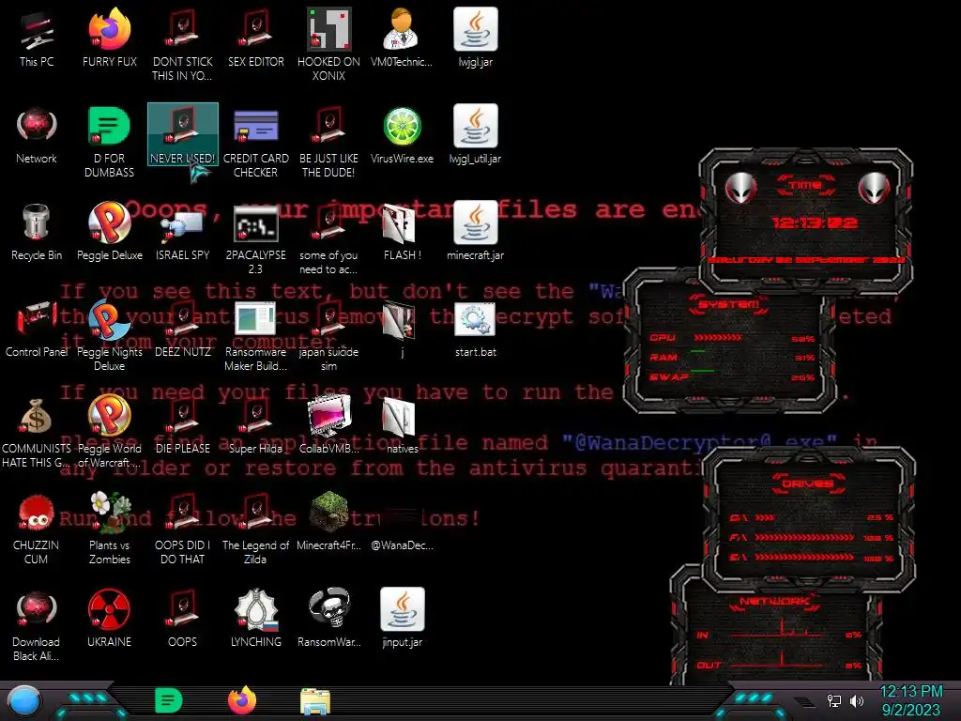Open the UKRAINE radiation icon

click(x=109, y=620)
